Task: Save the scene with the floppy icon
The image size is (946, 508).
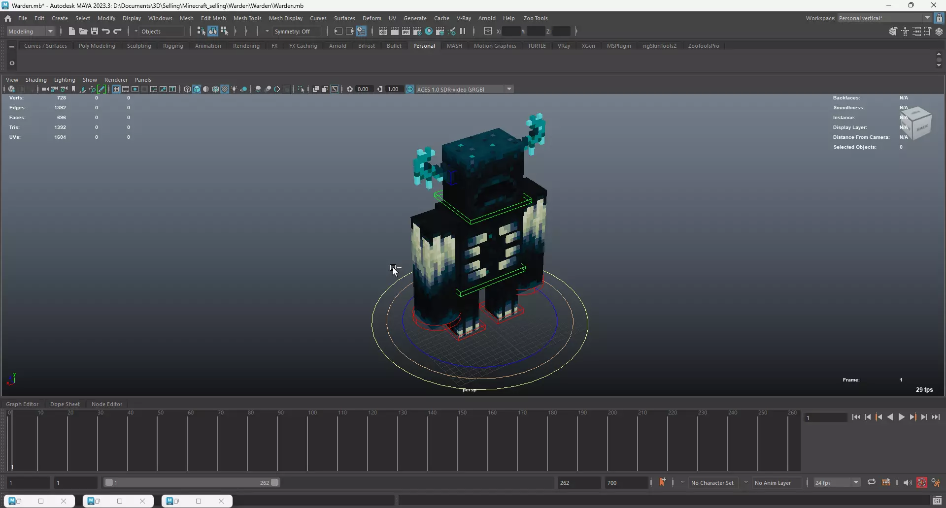Action: (x=95, y=32)
